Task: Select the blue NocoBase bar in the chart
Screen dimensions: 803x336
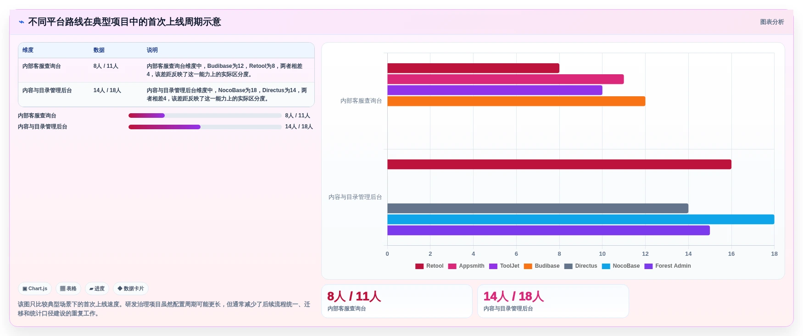Action: [581, 220]
